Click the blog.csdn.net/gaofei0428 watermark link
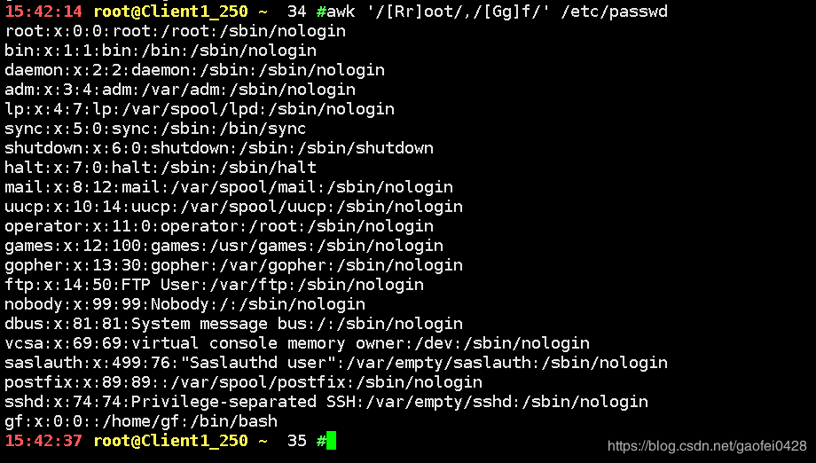The width and height of the screenshot is (816, 463). tap(707, 446)
